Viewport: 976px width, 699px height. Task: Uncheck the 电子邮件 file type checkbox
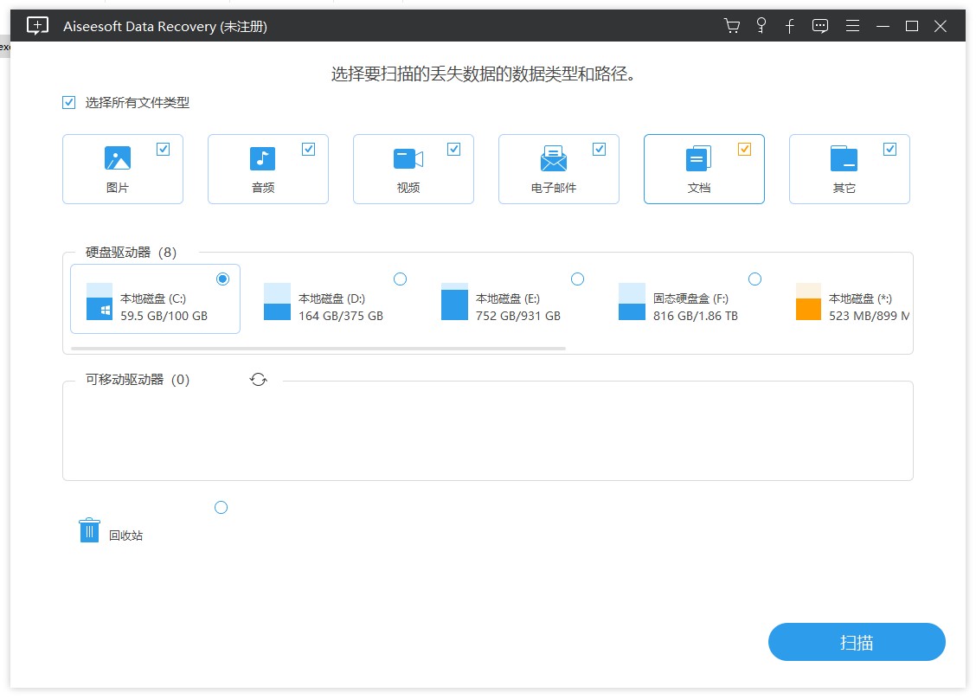pyautogui.click(x=600, y=150)
